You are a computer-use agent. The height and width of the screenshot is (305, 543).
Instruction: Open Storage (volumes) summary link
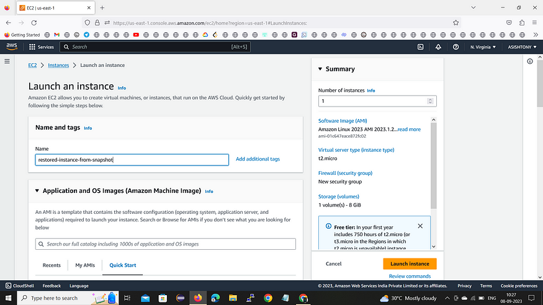(x=338, y=197)
